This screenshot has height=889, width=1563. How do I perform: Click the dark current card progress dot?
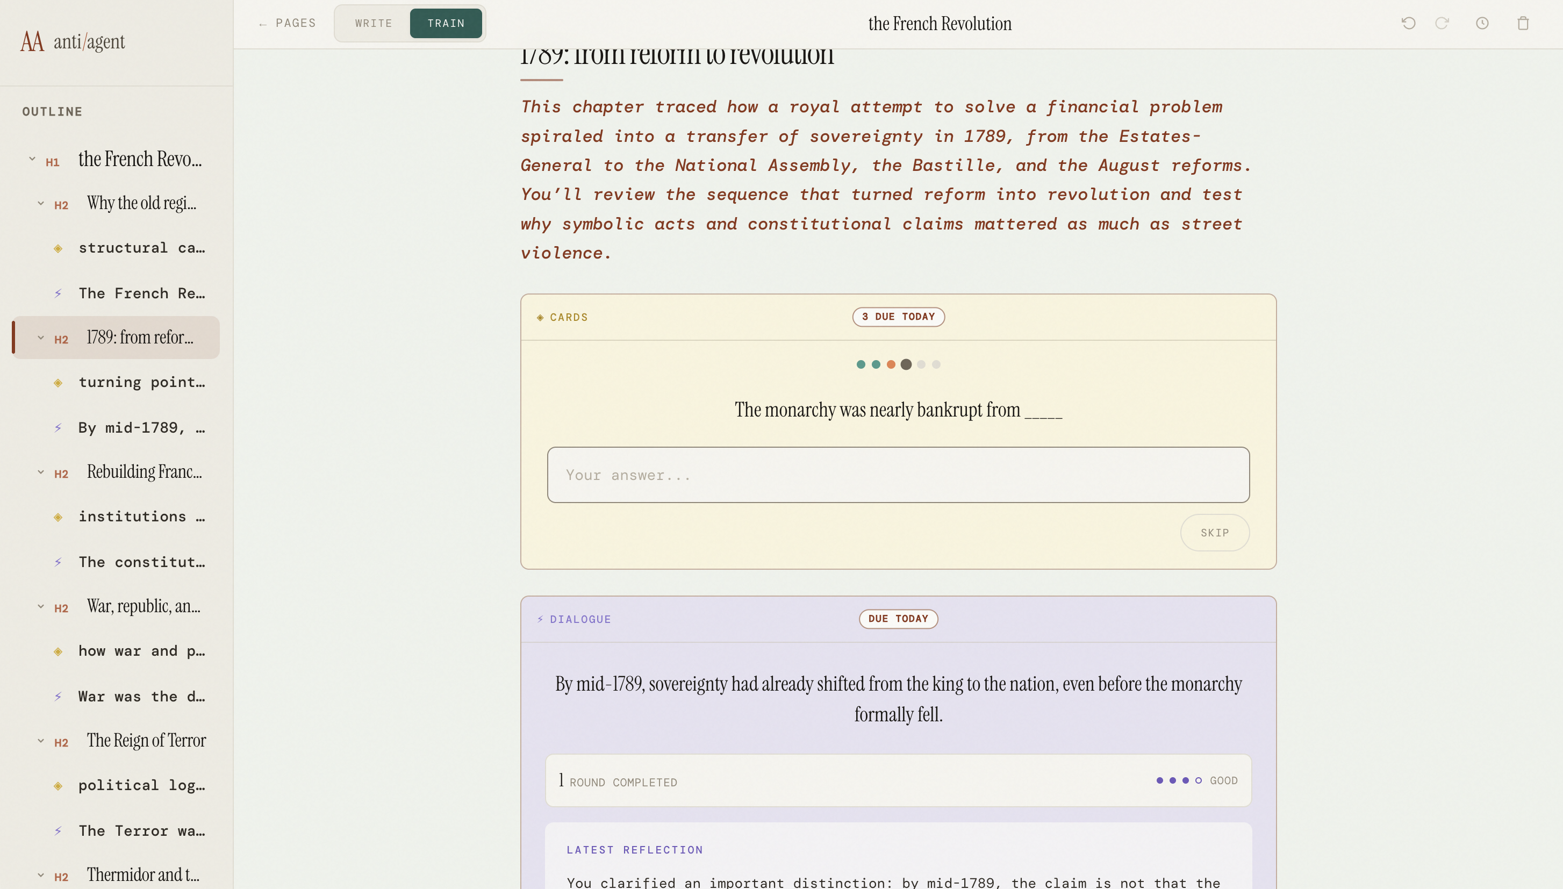pos(906,364)
